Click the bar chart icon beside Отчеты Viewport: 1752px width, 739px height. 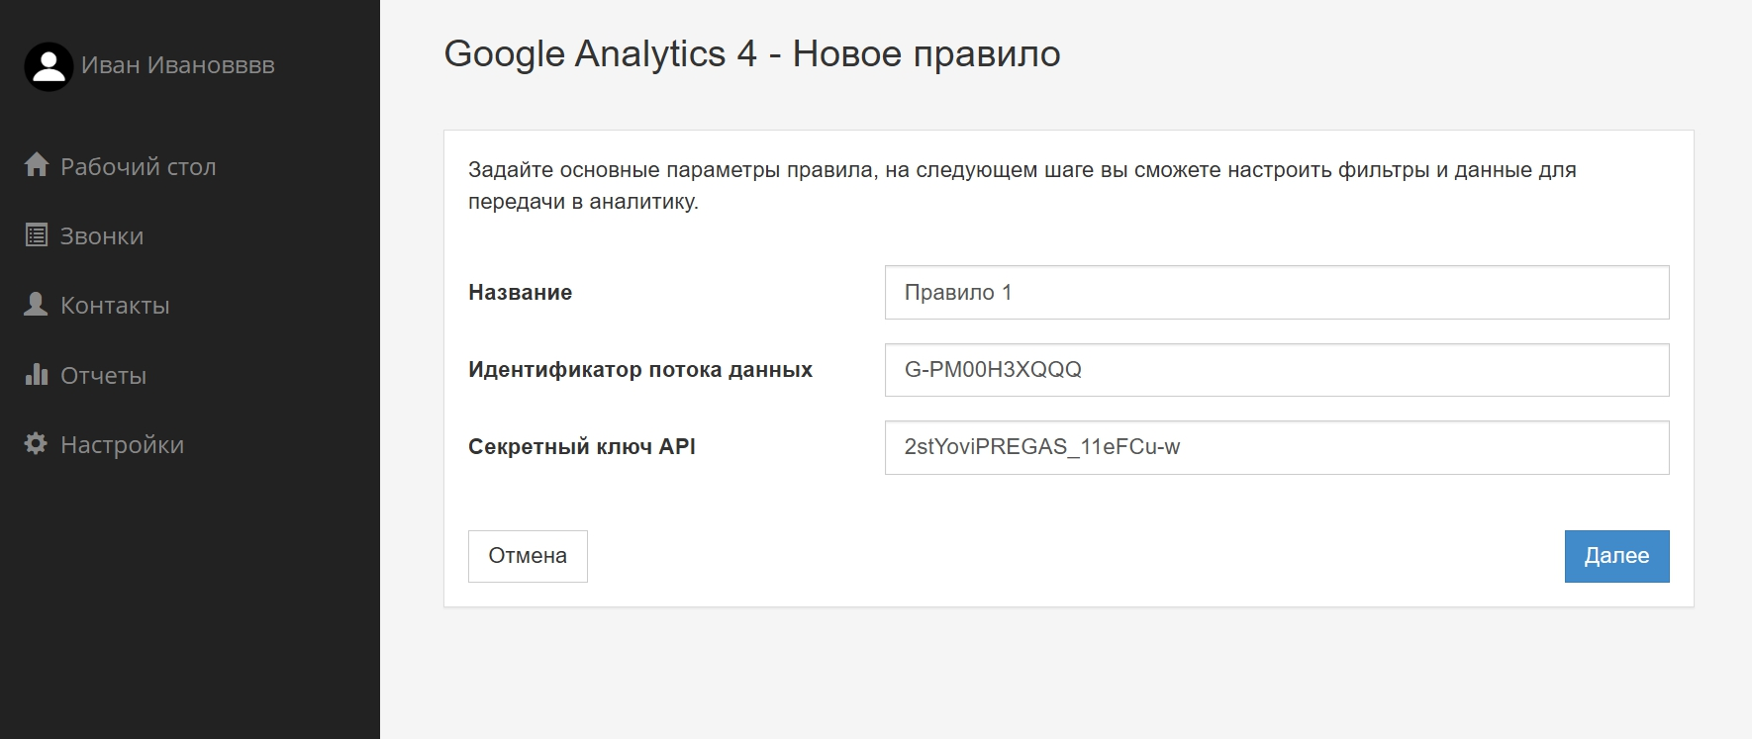point(37,374)
